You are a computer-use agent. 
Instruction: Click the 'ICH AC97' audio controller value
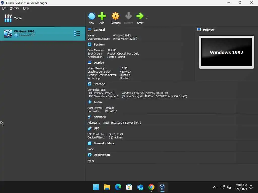point(111,111)
